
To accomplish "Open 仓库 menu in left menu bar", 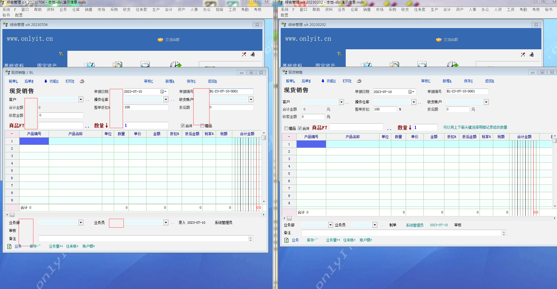I will point(76,9).
